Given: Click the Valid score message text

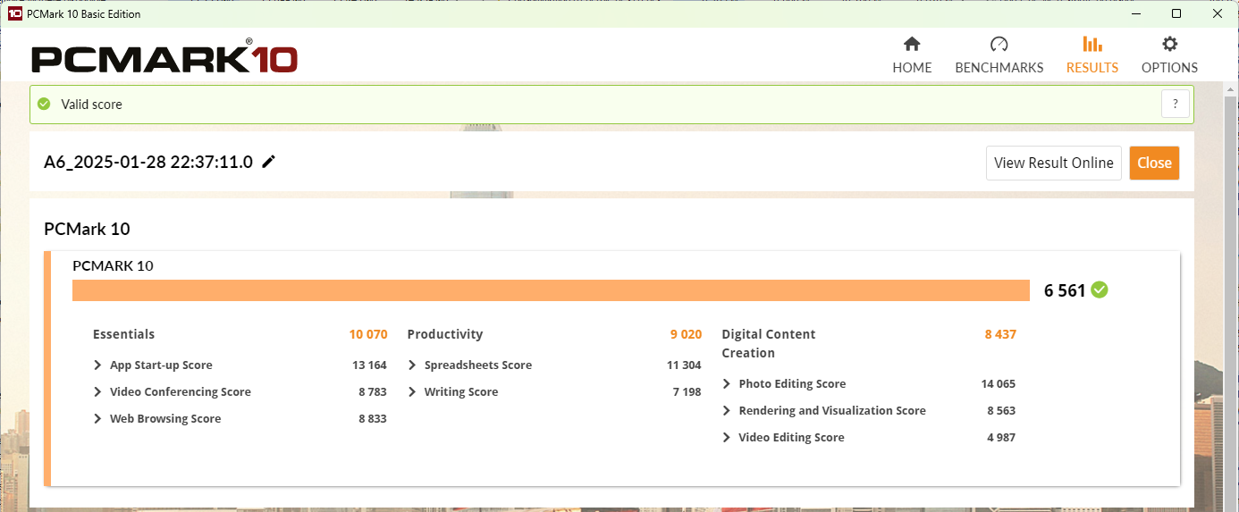Looking at the screenshot, I should (x=91, y=105).
